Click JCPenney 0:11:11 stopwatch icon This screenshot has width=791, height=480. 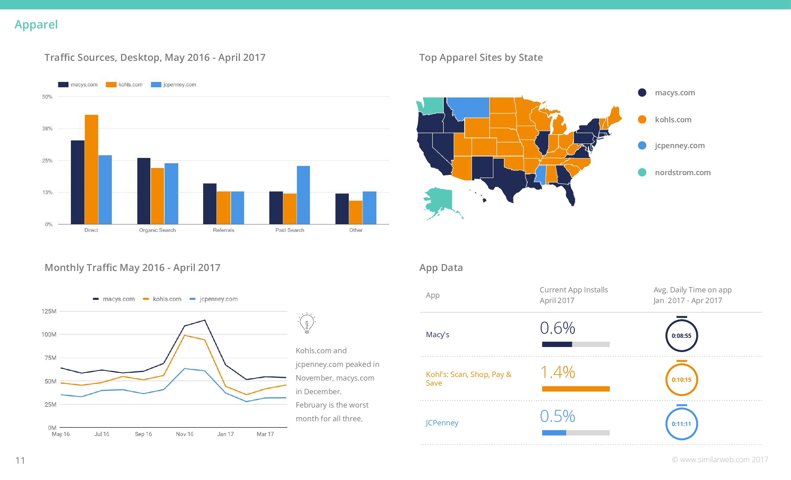coord(681,424)
